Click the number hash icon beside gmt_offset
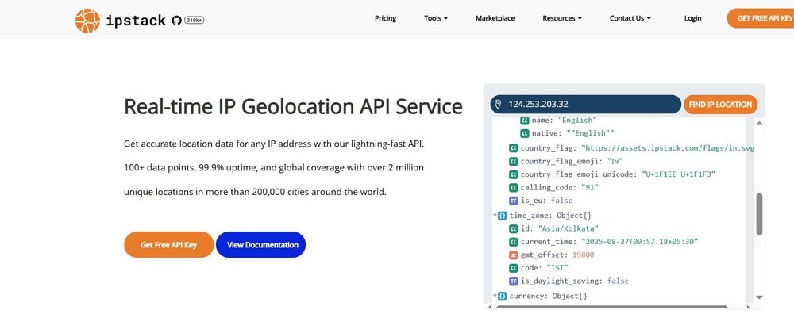This screenshot has width=794, height=333. tap(514, 255)
